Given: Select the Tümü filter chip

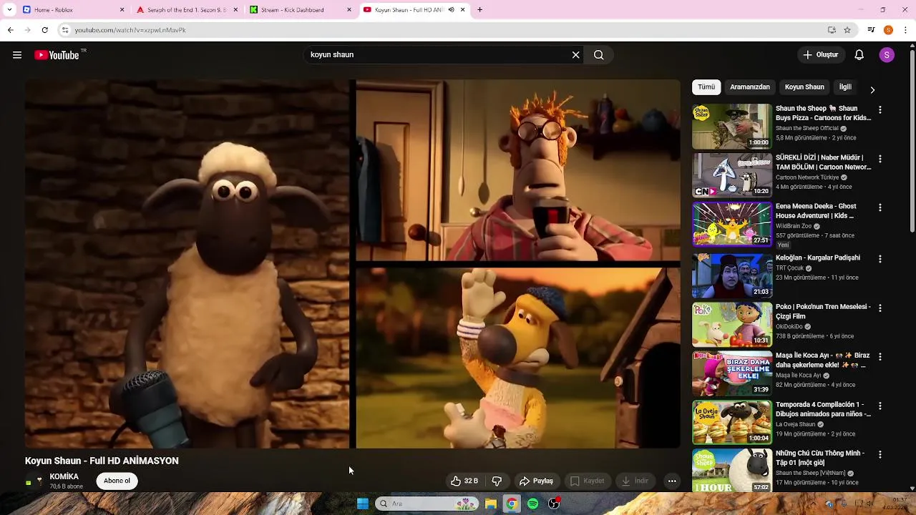Looking at the screenshot, I should pyautogui.click(x=706, y=87).
